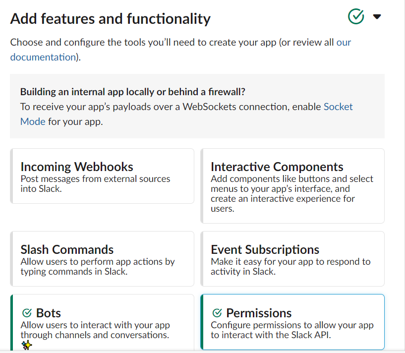Select the Slash Commands card
The width and height of the screenshot is (405, 353).
click(102, 258)
